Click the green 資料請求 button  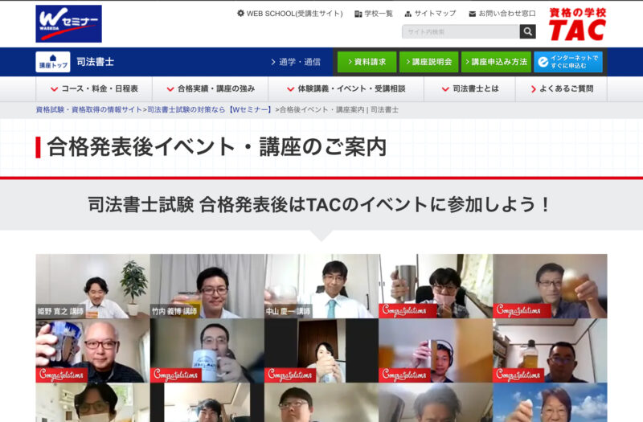[367, 62]
